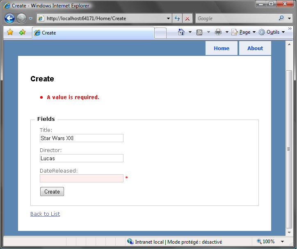Click the page's vertical scrollbar

[x=289, y=149]
